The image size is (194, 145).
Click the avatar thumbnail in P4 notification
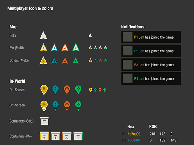coord(128,78)
